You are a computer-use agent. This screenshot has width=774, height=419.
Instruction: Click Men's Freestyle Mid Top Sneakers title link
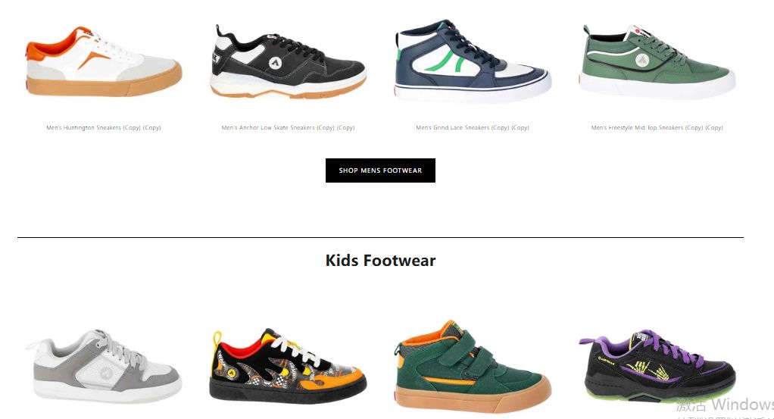[657, 127]
